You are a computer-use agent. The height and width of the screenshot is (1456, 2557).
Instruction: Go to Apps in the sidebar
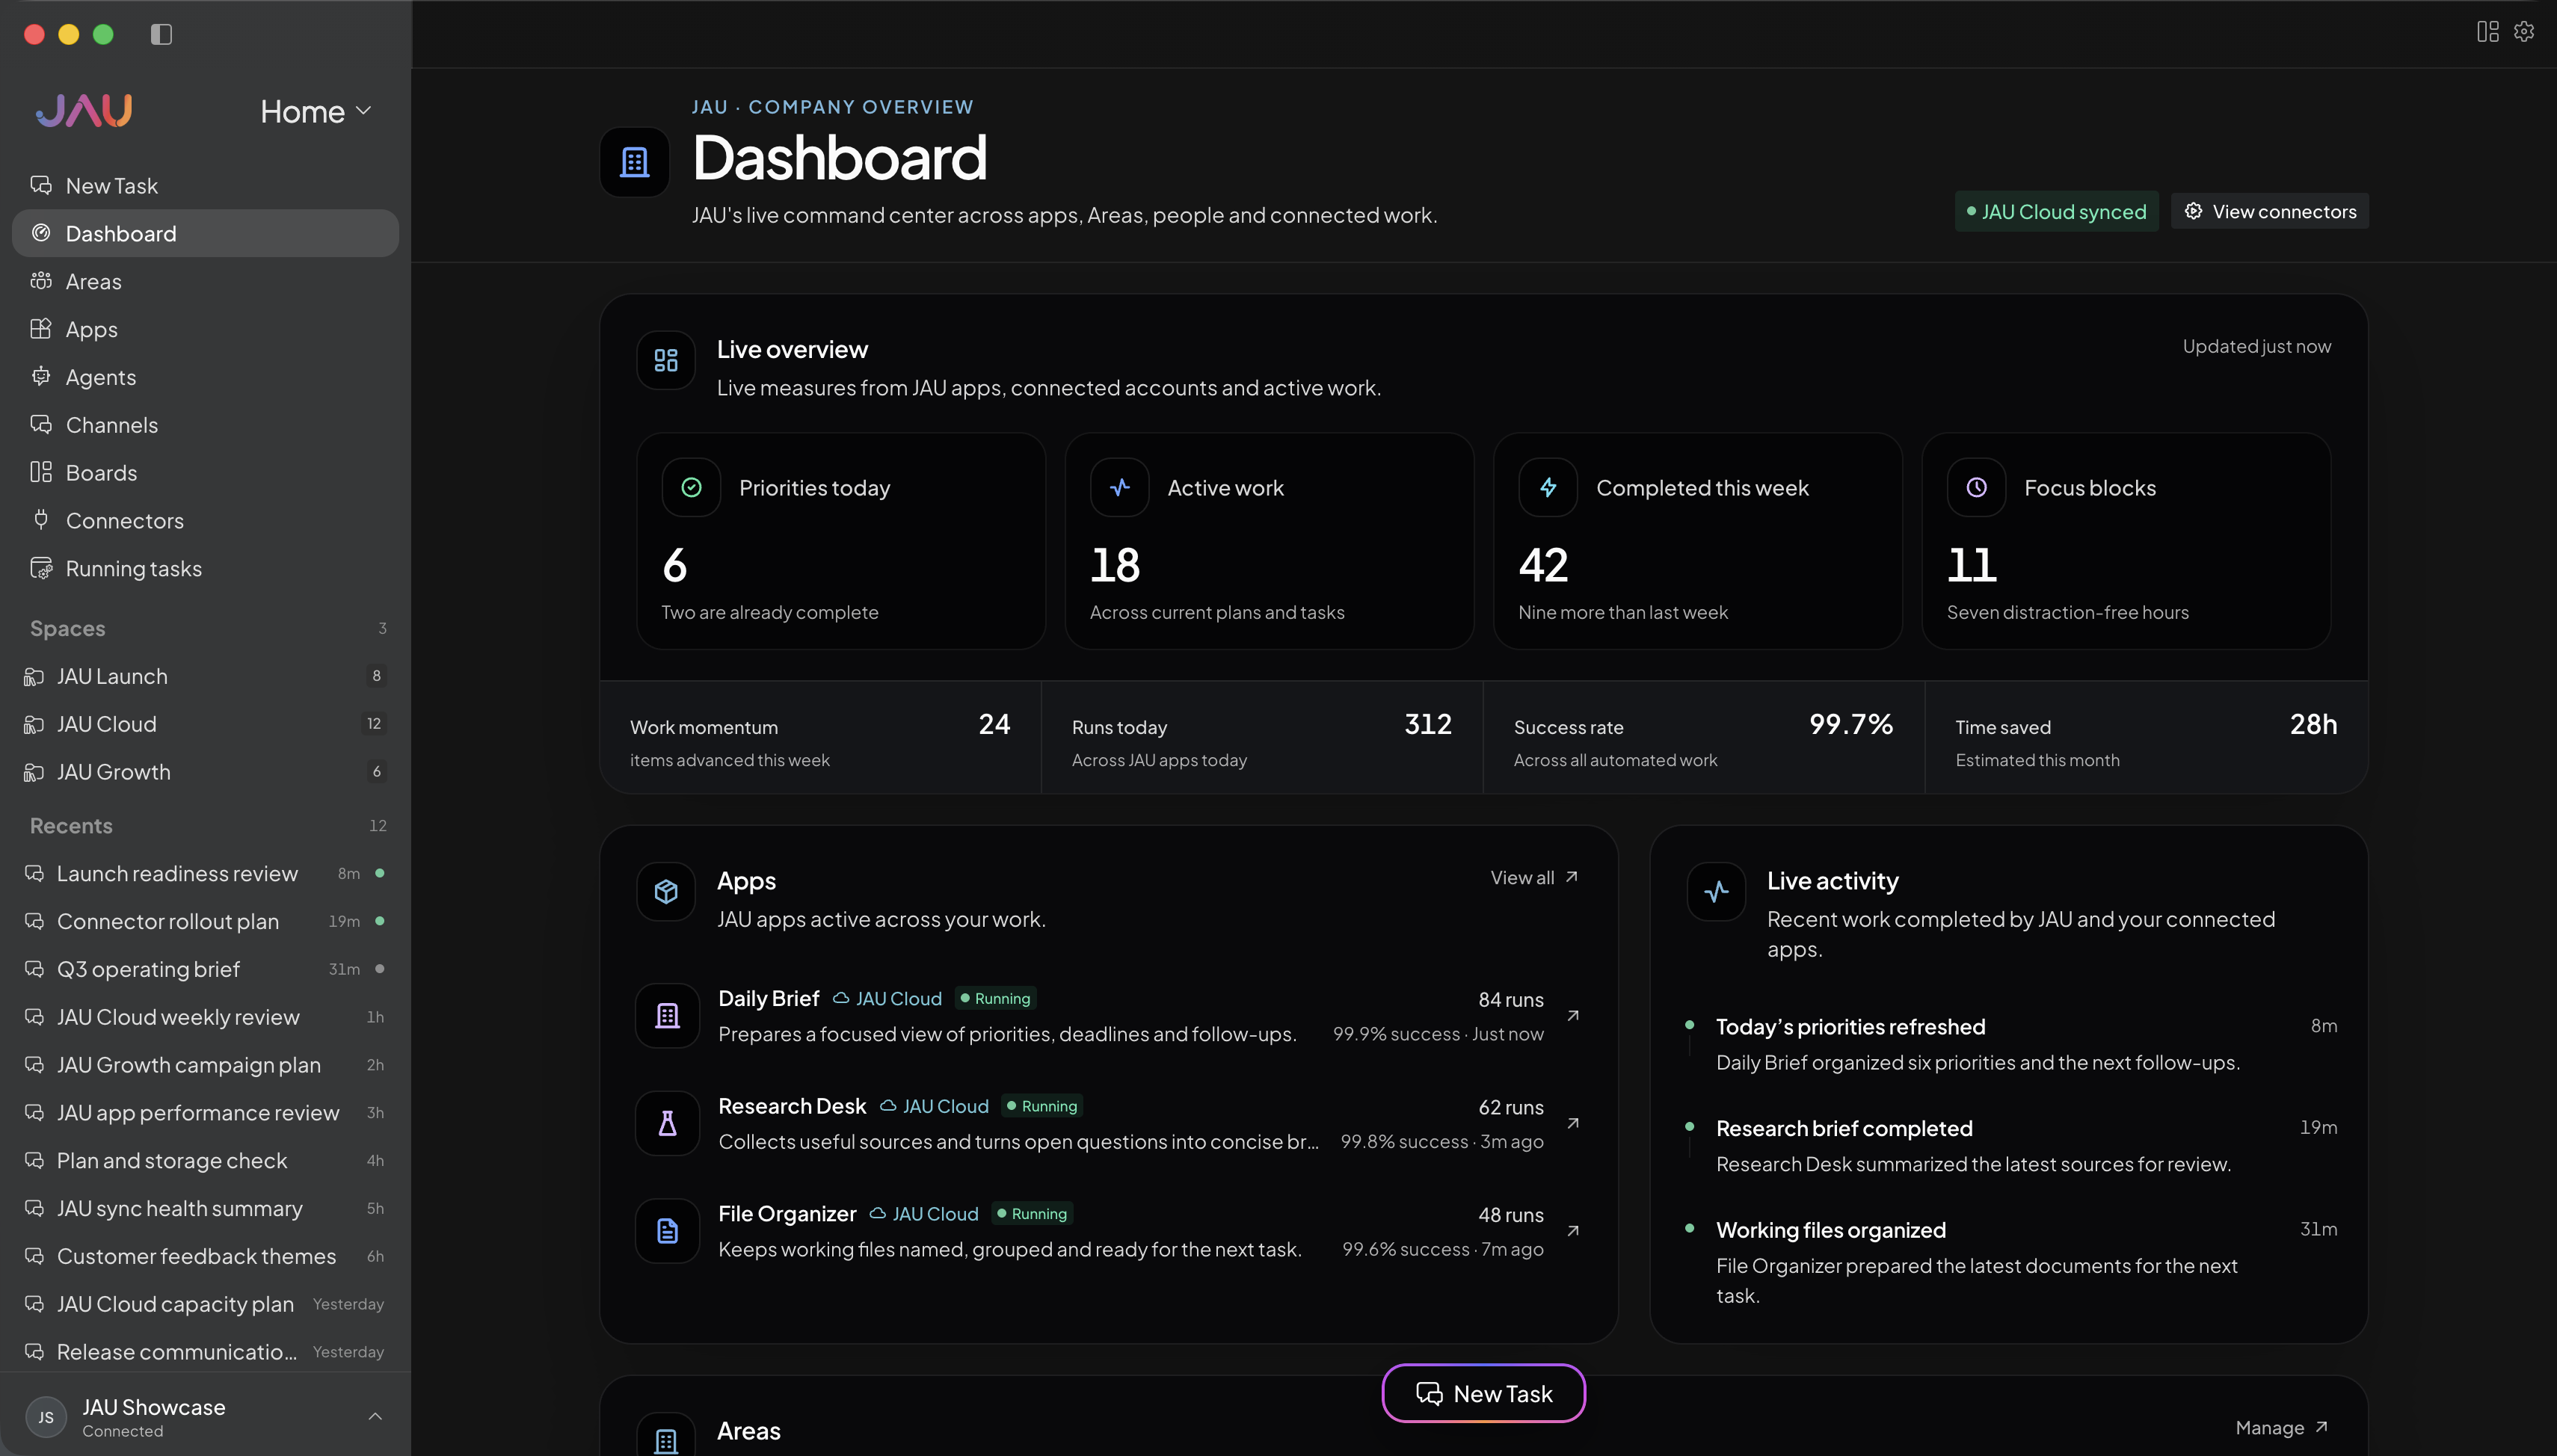pos(205,329)
